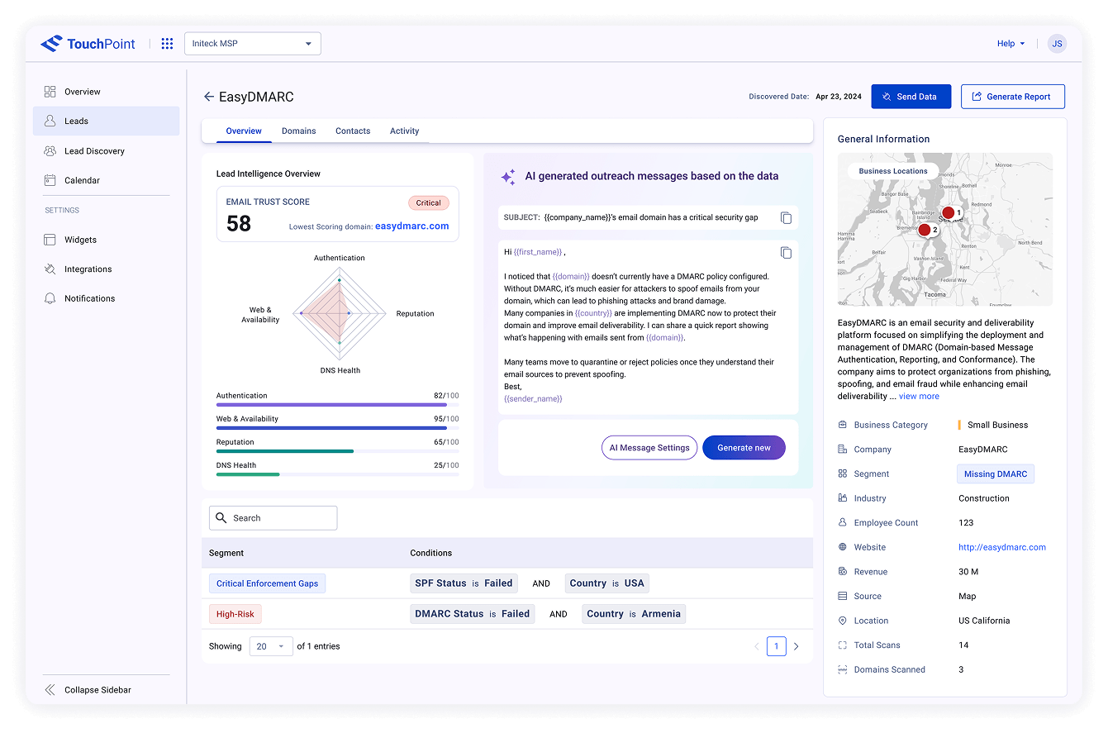The height and width of the screenshot is (733, 1108).
Task: Switch to the Activity tab
Action: click(404, 131)
